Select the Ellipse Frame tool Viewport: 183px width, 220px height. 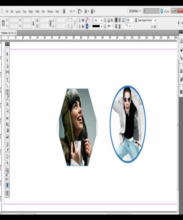click(x=7, y=104)
